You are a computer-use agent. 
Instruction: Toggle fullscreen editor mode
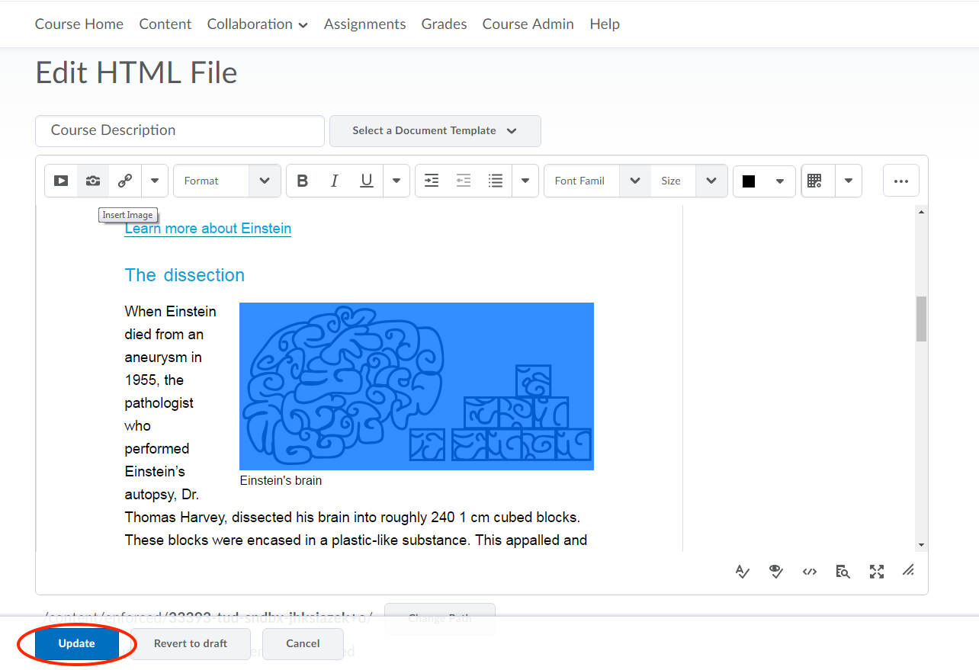pos(877,572)
